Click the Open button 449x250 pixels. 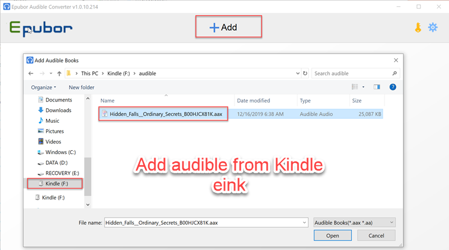(332, 235)
